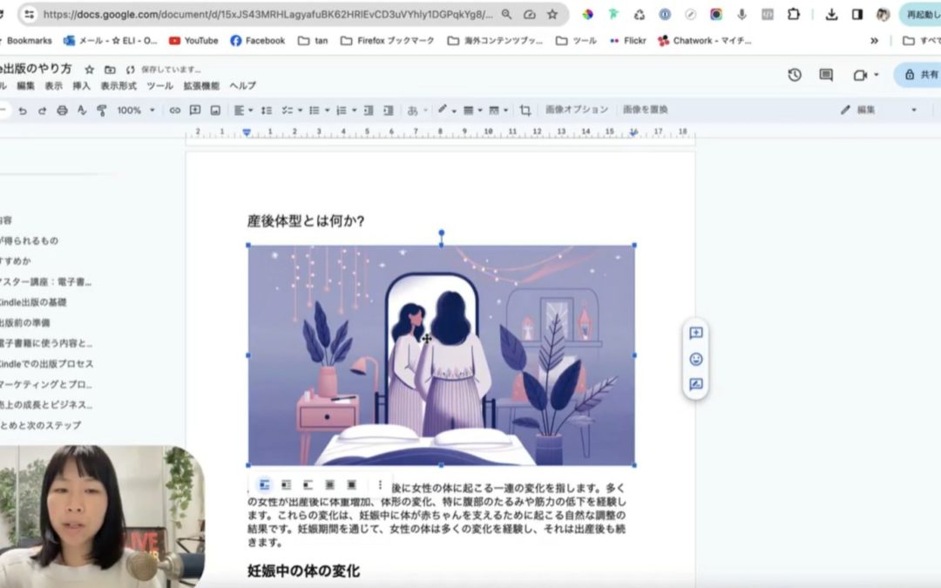This screenshot has height=588, width=941.
Task: Open the zoom level dropdown showing 100%
Action: click(x=132, y=110)
